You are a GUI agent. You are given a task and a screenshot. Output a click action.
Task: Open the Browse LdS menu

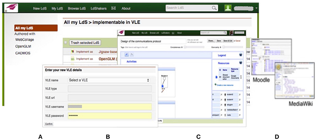click(x=77, y=8)
